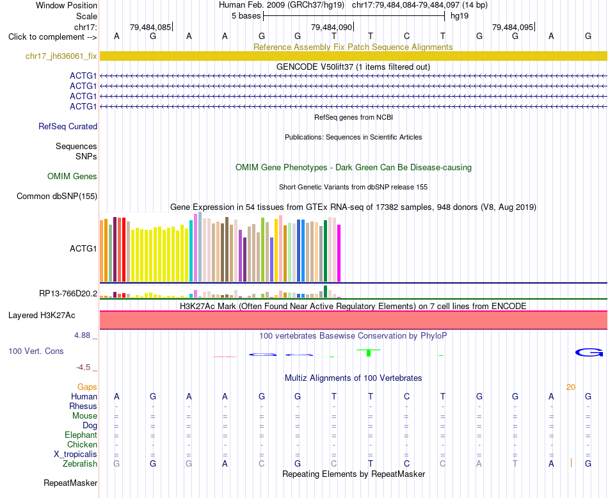Click 'Click to complement -->' label
The height and width of the screenshot is (498, 608).
[52, 37]
